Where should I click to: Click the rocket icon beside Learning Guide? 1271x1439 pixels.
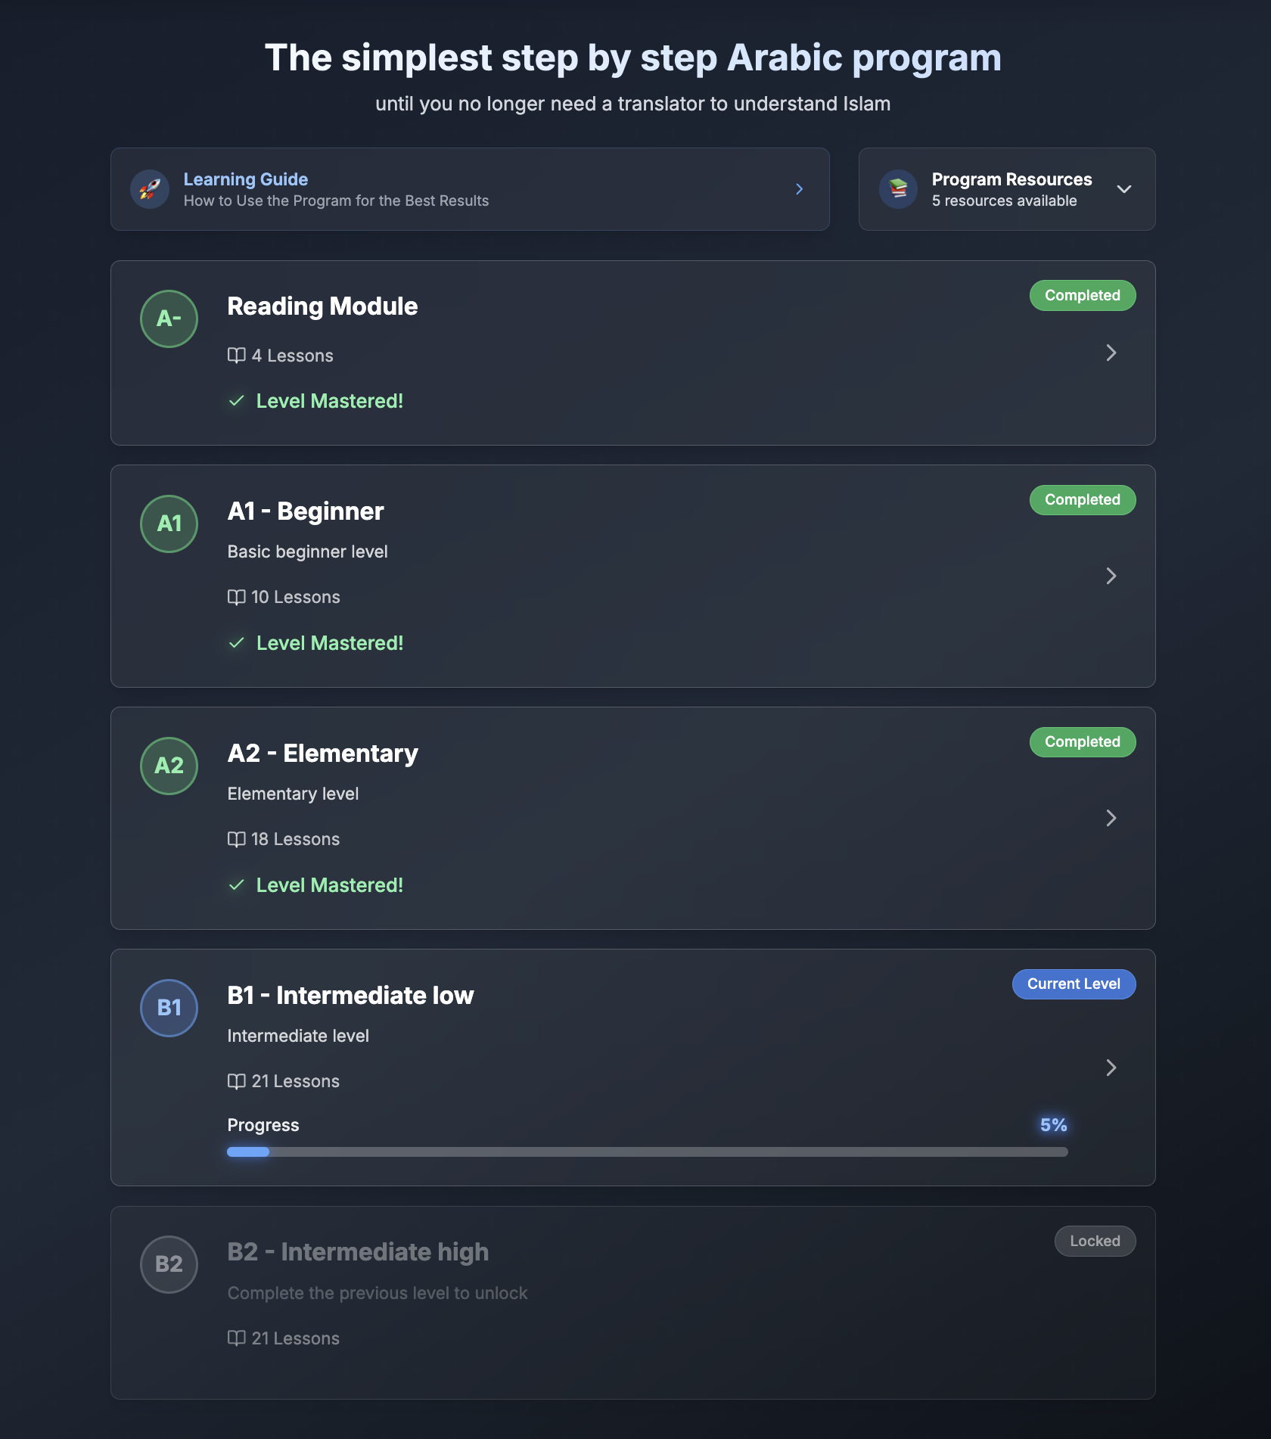pos(150,189)
